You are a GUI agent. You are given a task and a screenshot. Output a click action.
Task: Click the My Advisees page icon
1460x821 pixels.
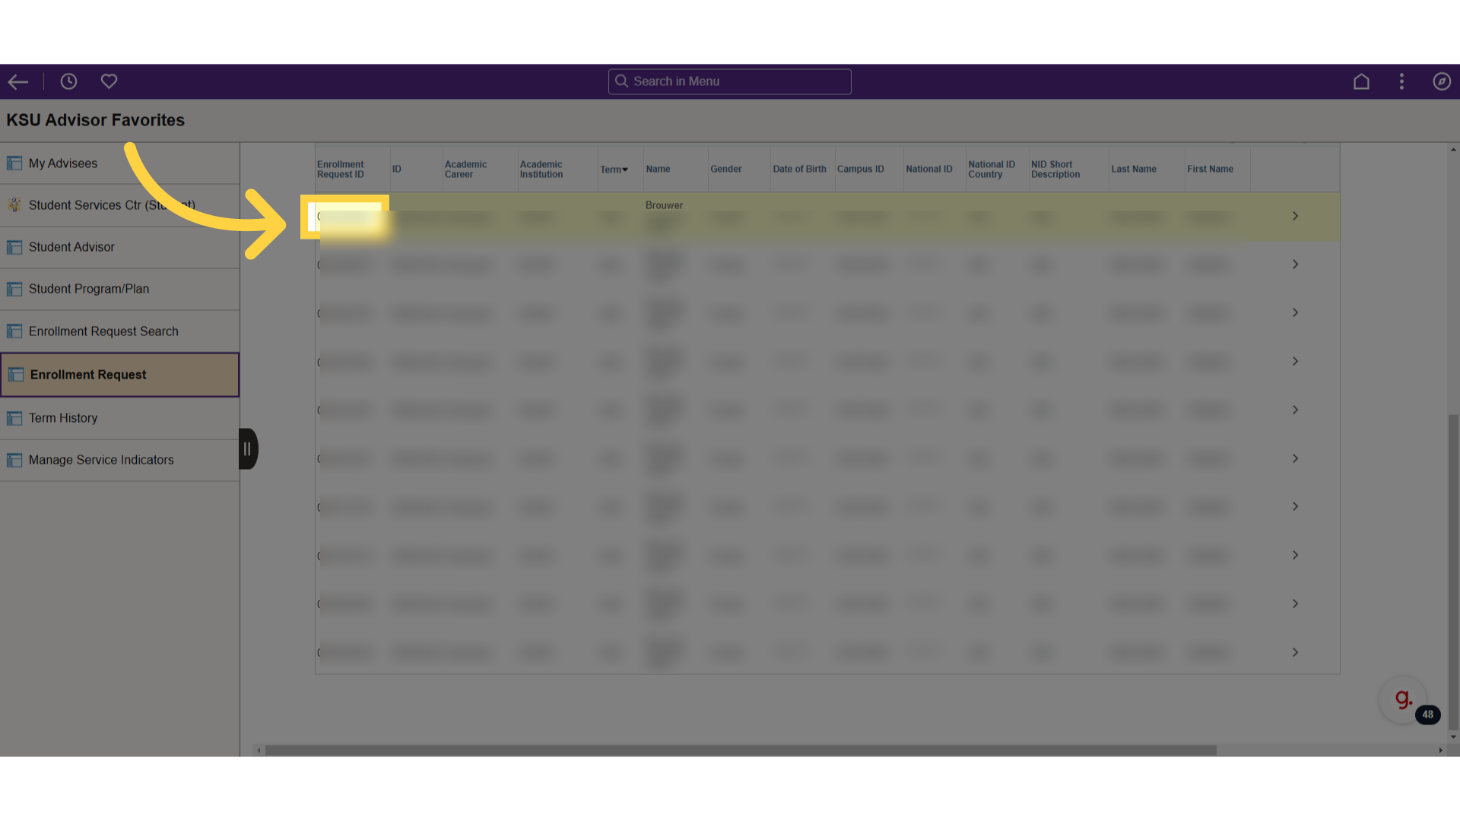[14, 163]
